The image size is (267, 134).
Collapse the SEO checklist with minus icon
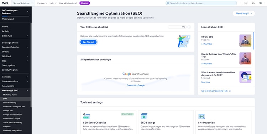[189, 27]
